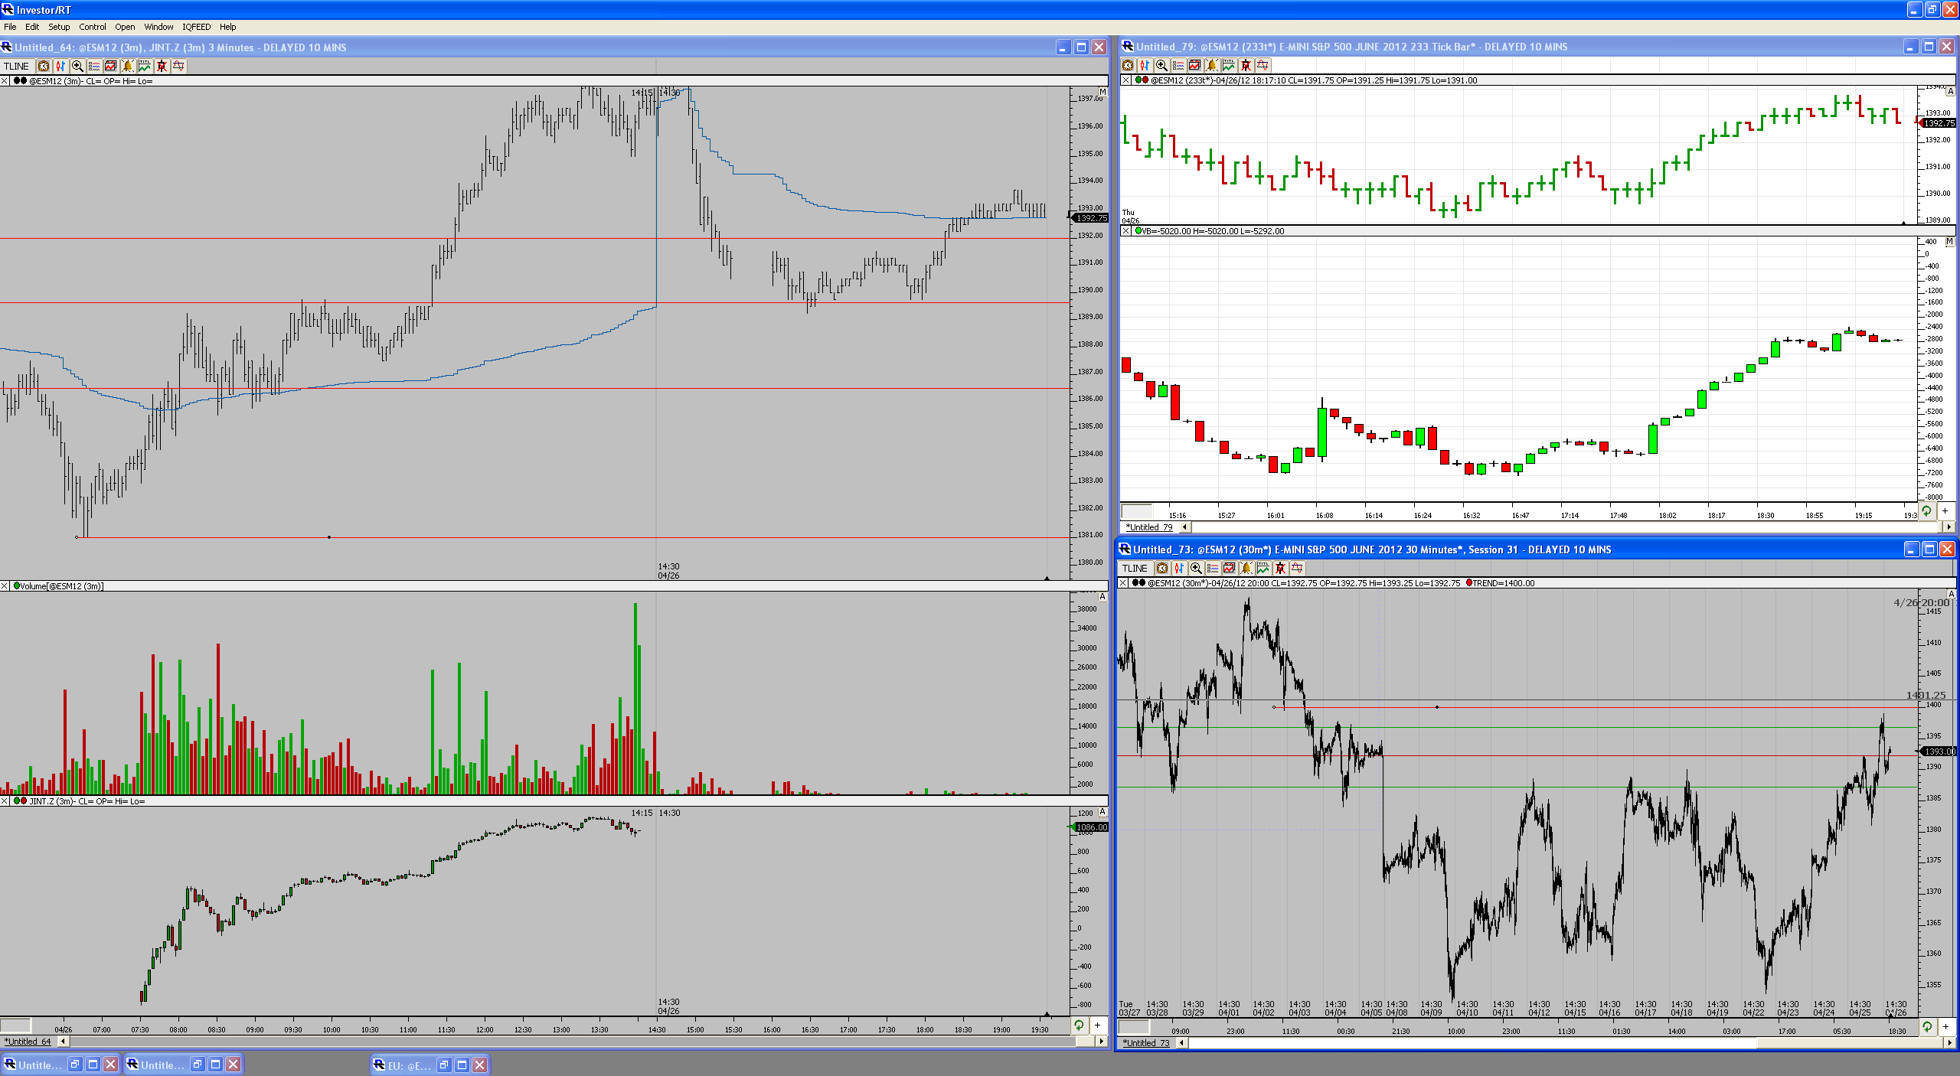
Task: Click candlestick chart-type icon in Untitled_64 toolbar
Action: pos(60,66)
